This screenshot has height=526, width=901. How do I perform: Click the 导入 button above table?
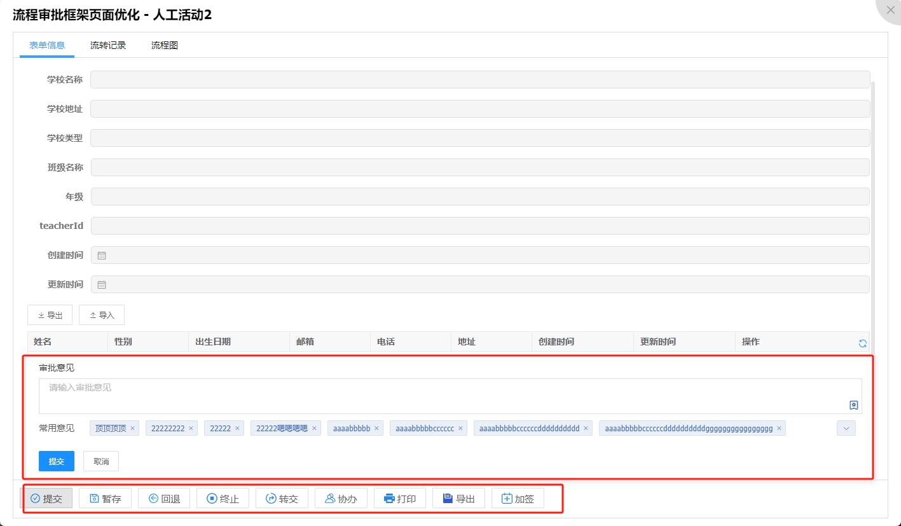pos(102,315)
